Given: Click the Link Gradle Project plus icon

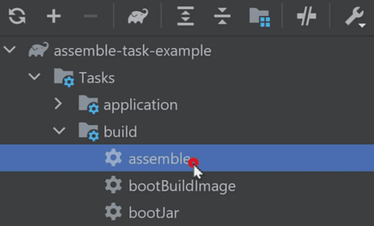Looking at the screenshot, I should click(54, 17).
